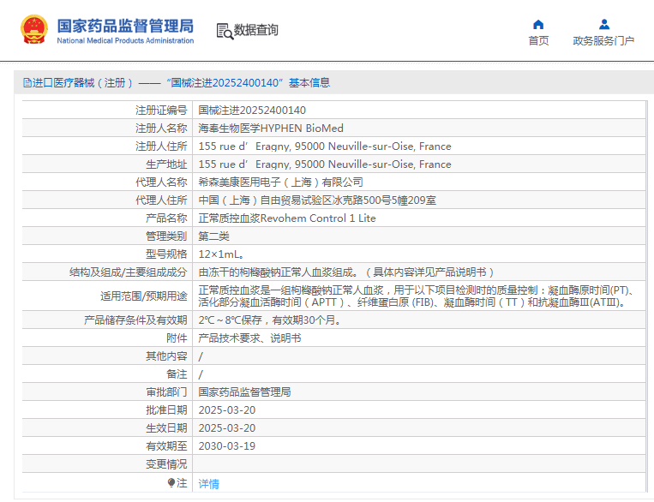
Task: Click registration number value 国械注进20252400140 in table
Action: tap(252, 111)
